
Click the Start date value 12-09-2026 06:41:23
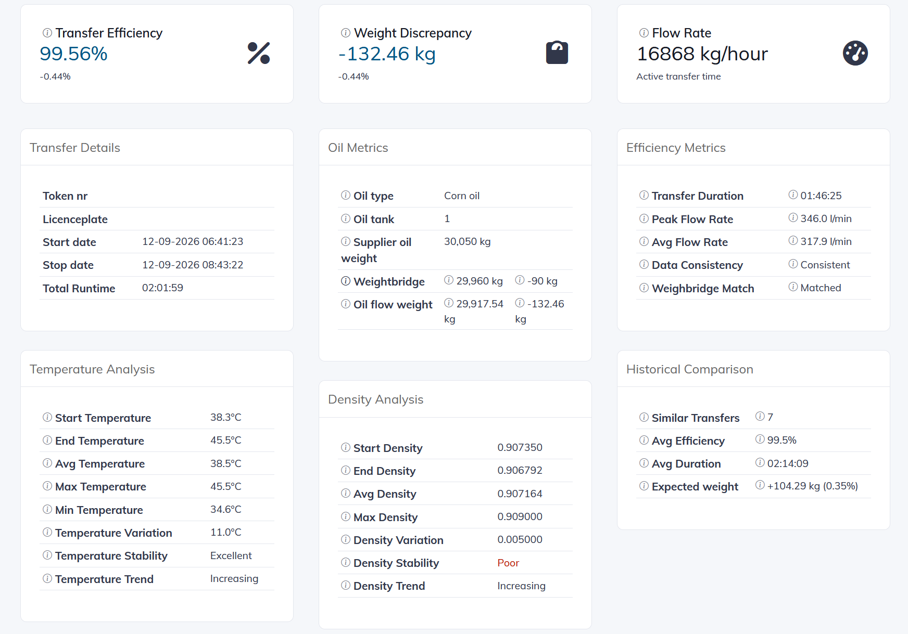[x=193, y=241]
